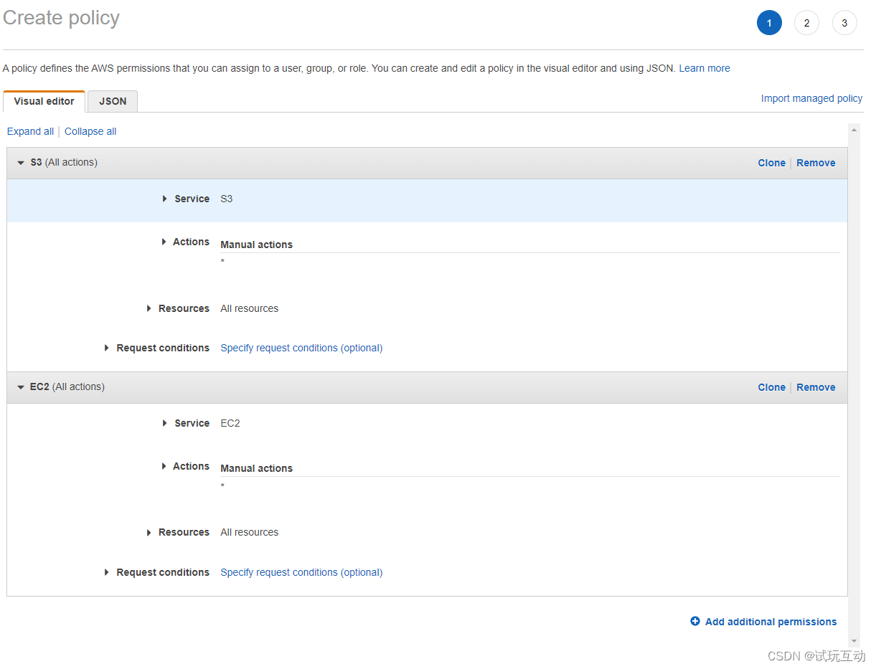The width and height of the screenshot is (876, 669).
Task: Click Collapse all link
Action: [90, 131]
